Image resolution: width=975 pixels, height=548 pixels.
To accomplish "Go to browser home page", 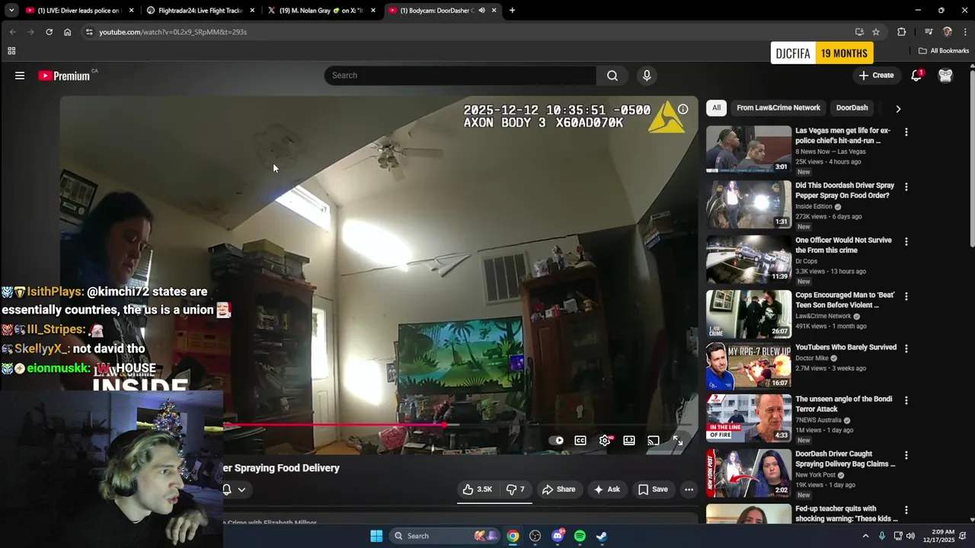I will tap(67, 32).
